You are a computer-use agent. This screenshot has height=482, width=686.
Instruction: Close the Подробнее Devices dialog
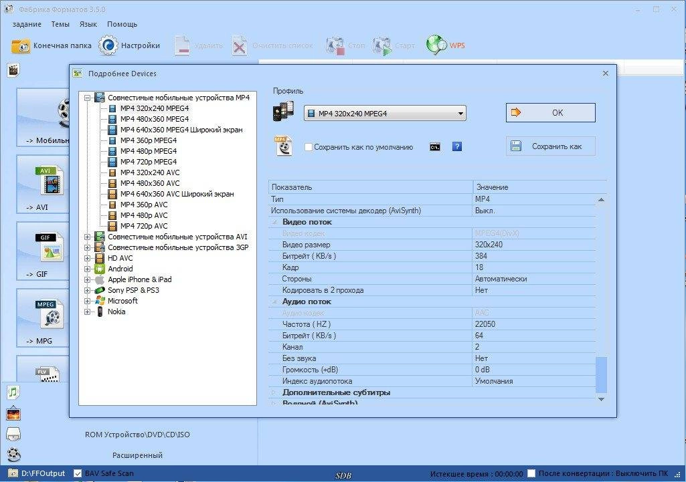click(606, 74)
